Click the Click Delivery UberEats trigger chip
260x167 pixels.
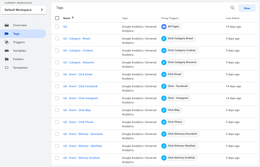click(x=180, y=146)
